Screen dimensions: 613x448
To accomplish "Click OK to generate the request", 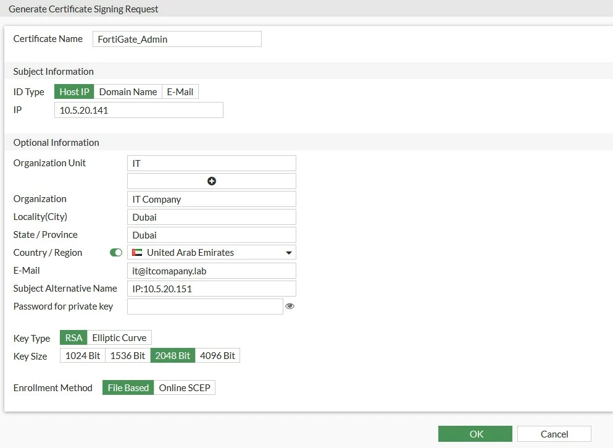I will pos(475,434).
